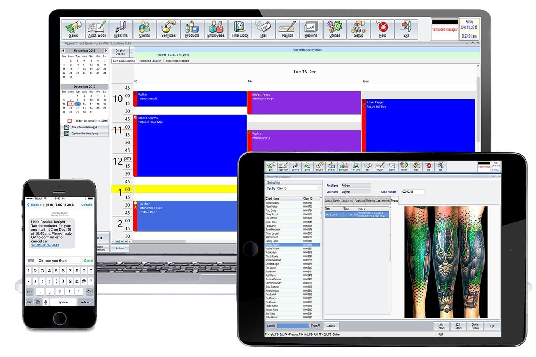
Task: Tap the 1-888-919-5841 phone number link
Action: point(45,245)
